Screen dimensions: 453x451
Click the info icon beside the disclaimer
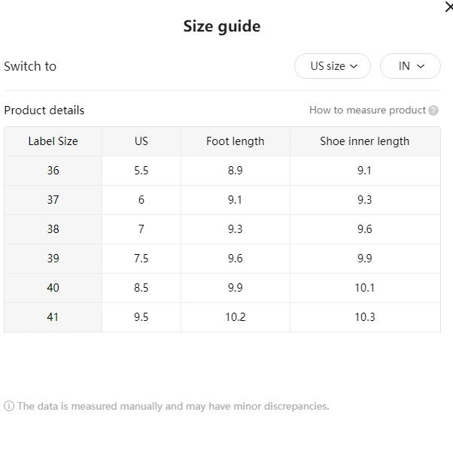[x=9, y=406]
